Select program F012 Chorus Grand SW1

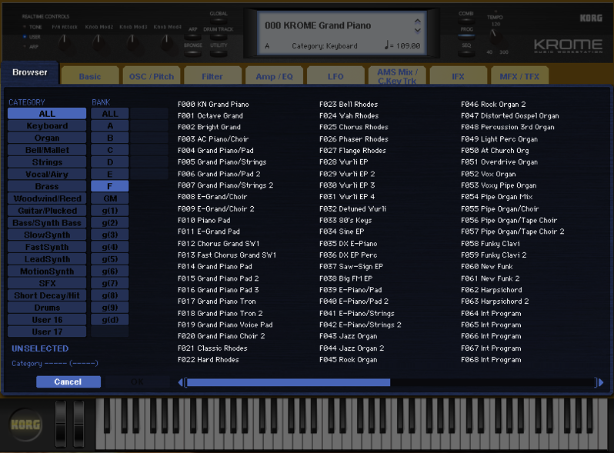pos(218,244)
